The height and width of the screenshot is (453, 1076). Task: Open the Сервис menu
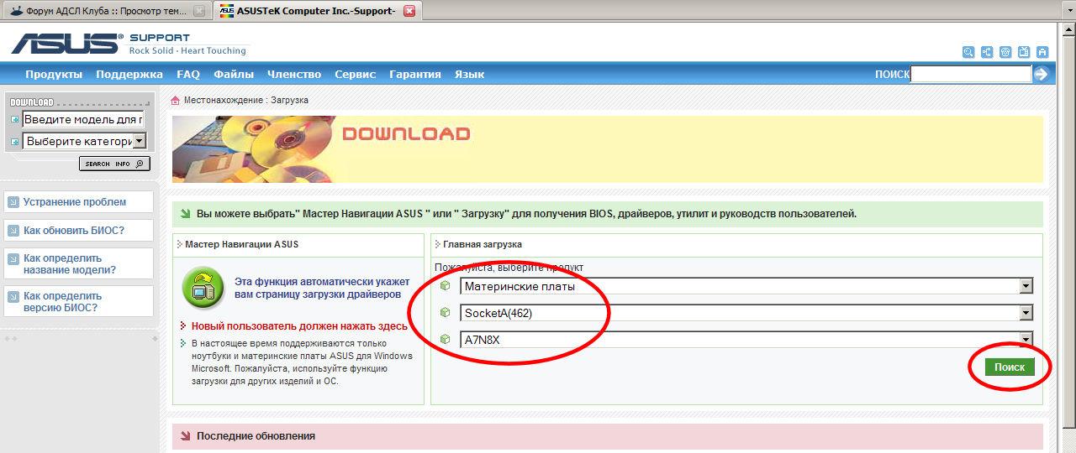[356, 74]
